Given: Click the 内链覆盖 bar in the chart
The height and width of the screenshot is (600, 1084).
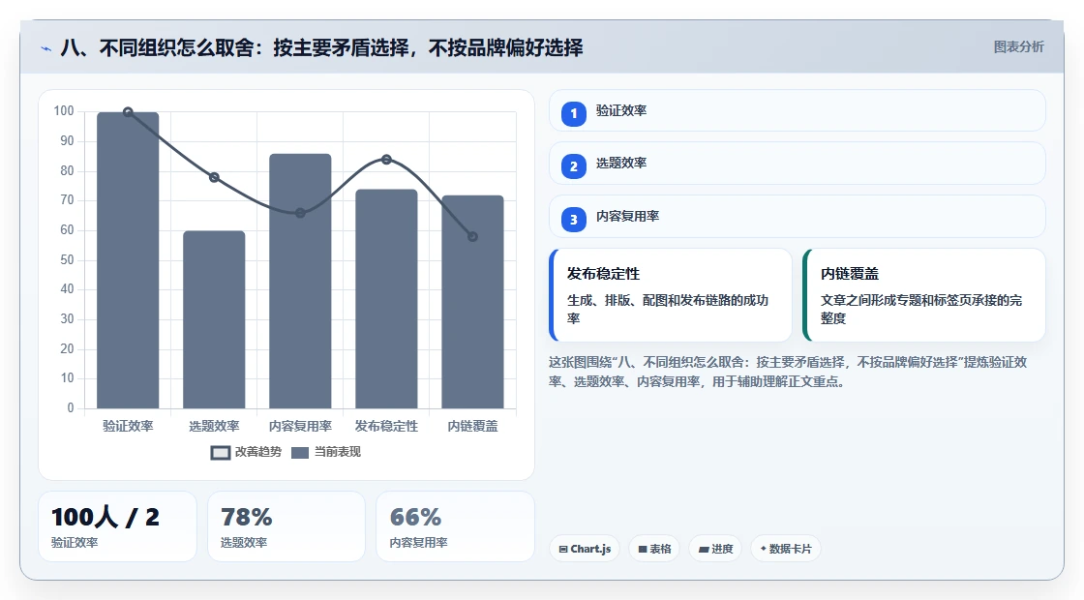Looking at the screenshot, I should [x=473, y=301].
